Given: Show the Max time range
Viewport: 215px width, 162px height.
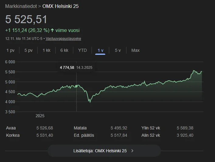Looking at the screenshot, I should point(135,50).
